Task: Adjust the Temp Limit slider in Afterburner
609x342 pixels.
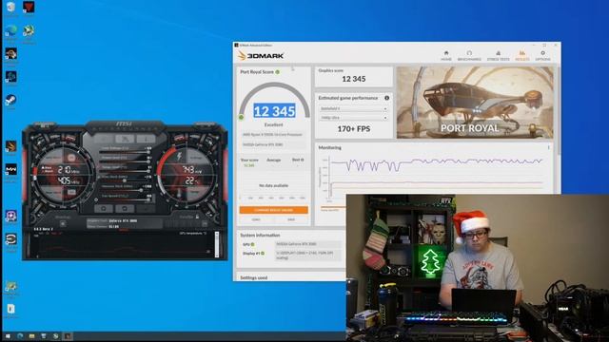Action: [125, 170]
